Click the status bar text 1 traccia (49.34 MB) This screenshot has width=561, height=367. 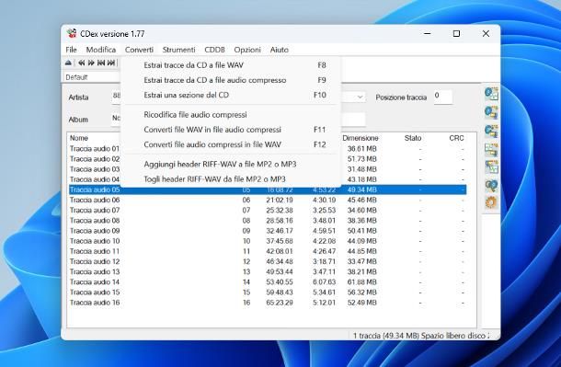[386, 336]
